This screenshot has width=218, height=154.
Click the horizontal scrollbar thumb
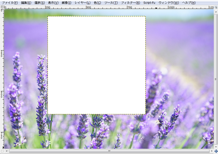pyautogui.click(x=109, y=151)
